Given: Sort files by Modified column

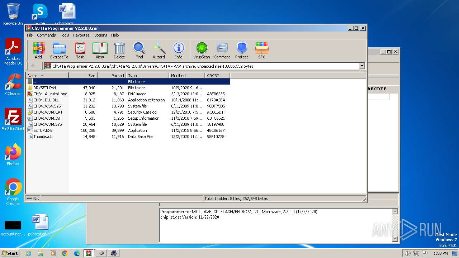Looking at the screenshot, I should coord(187,76).
